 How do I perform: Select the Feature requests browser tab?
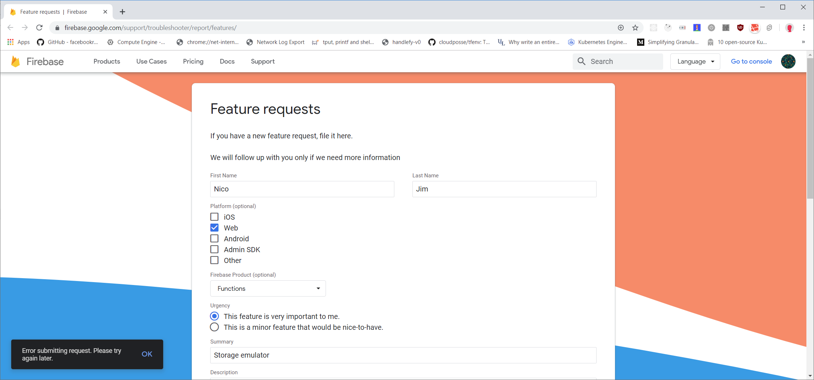(59, 12)
